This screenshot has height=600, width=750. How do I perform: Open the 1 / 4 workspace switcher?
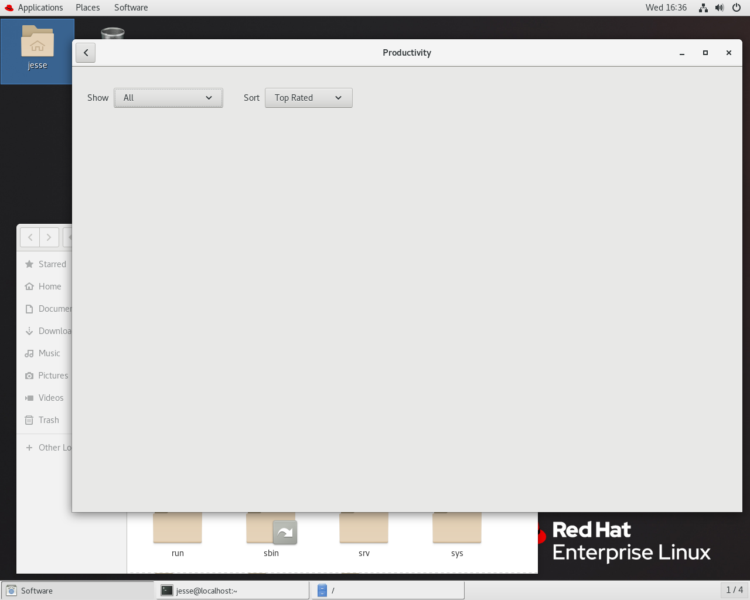coord(734,590)
